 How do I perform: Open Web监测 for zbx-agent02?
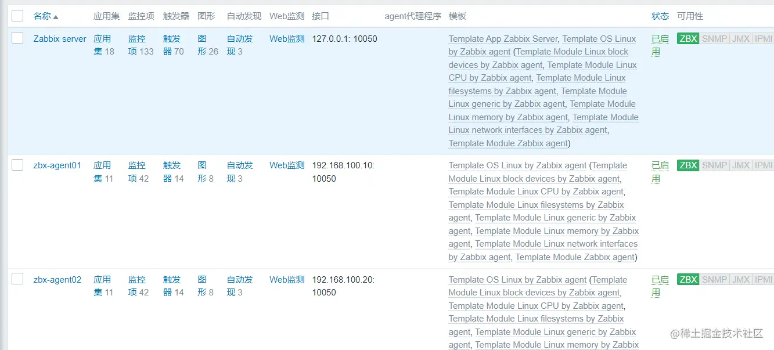(x=287, y=280)
